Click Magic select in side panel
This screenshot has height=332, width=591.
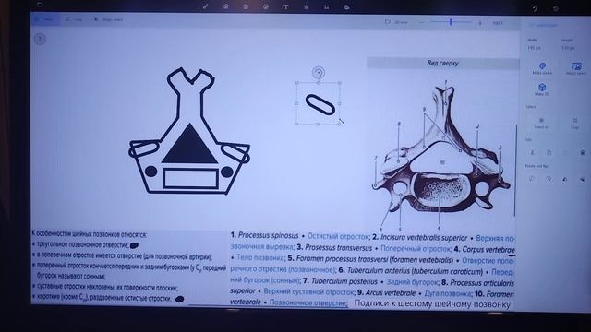coord(576,68)
